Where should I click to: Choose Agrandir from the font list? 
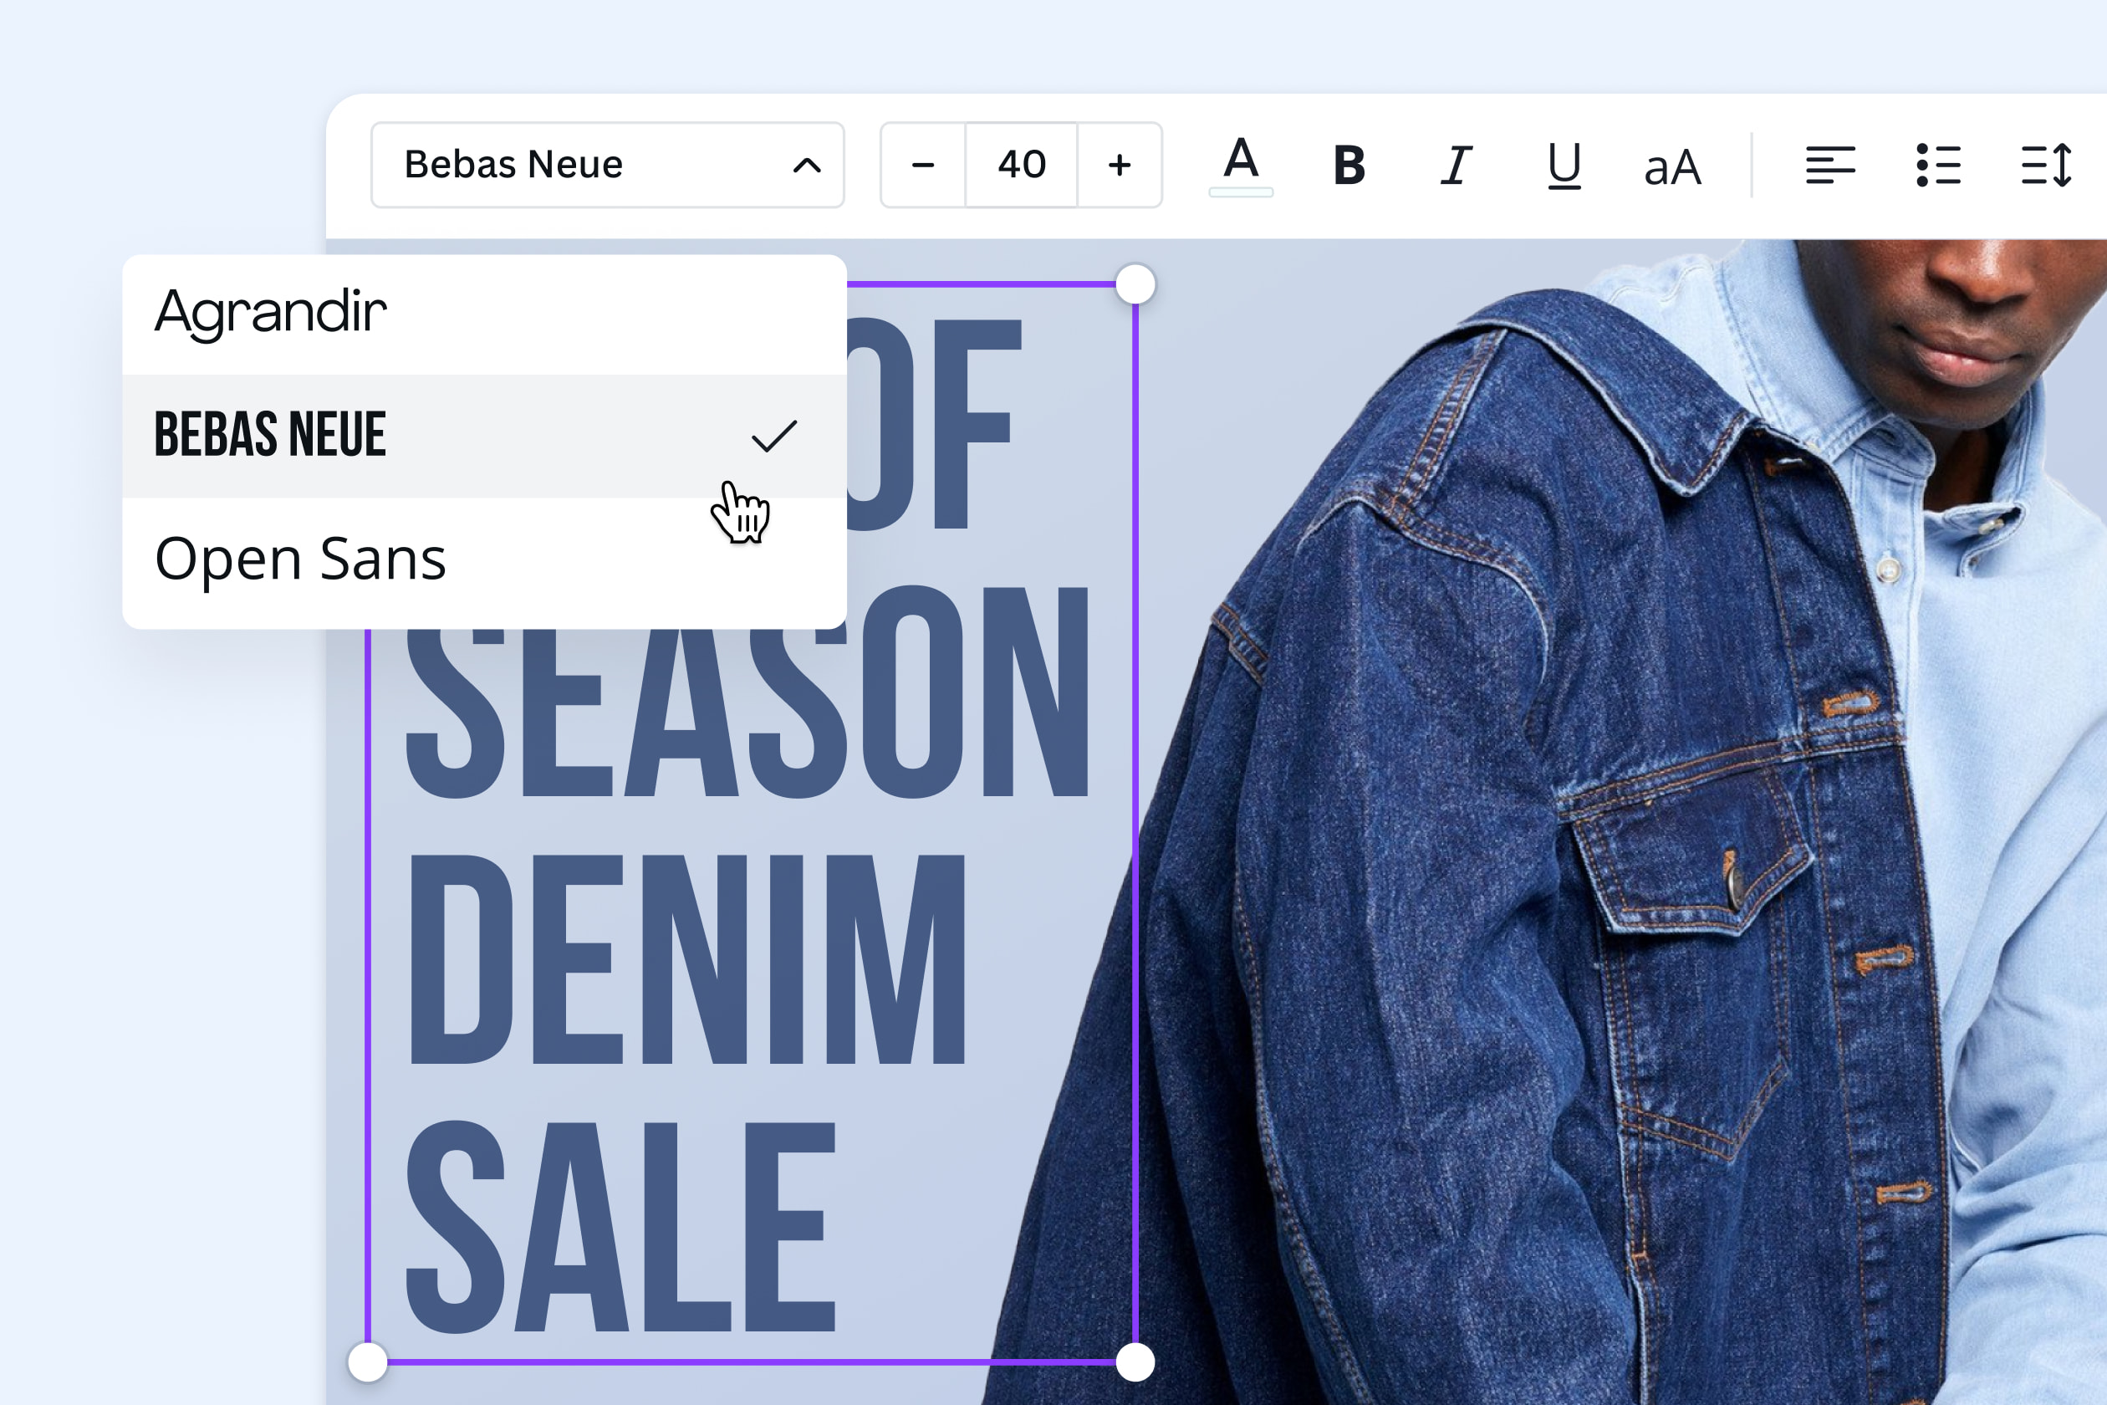(269, 312)
